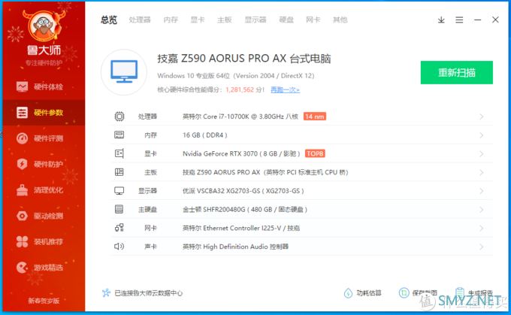
Task: Minimize the 鲁大师 window
Action: click(x=477, y=20)
